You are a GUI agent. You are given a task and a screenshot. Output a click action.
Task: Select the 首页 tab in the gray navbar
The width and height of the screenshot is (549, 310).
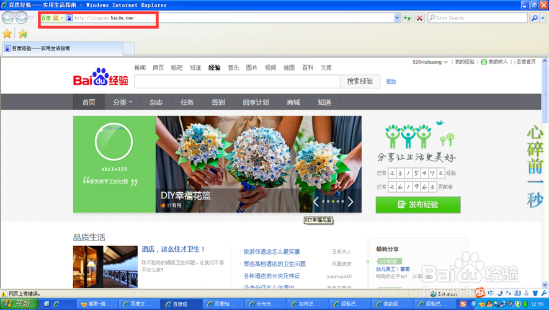[x=89, y=102]
